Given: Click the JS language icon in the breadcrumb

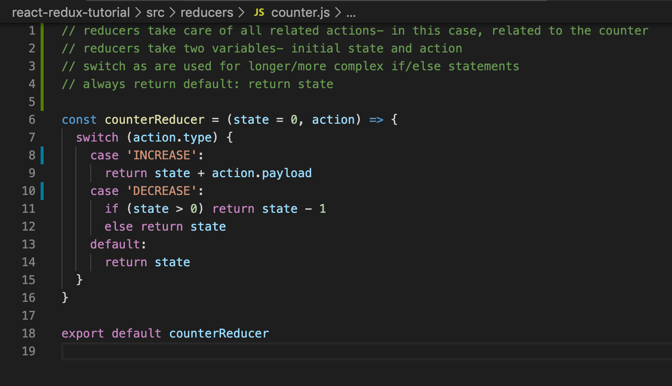Looking at the screenshot, I should tap(259, 12).
